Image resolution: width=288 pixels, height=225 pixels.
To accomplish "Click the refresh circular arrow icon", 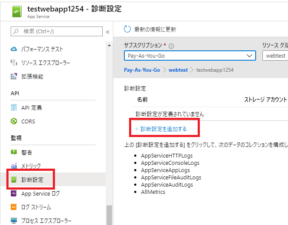I will (127, 29).
